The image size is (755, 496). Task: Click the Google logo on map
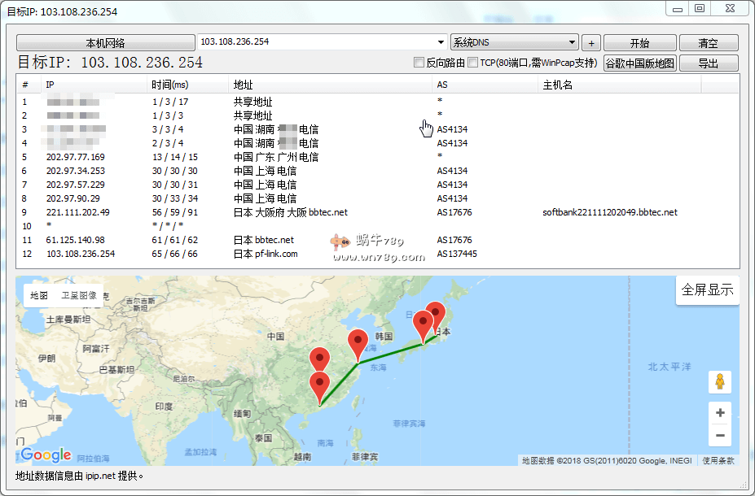click(x=46, y=455)
